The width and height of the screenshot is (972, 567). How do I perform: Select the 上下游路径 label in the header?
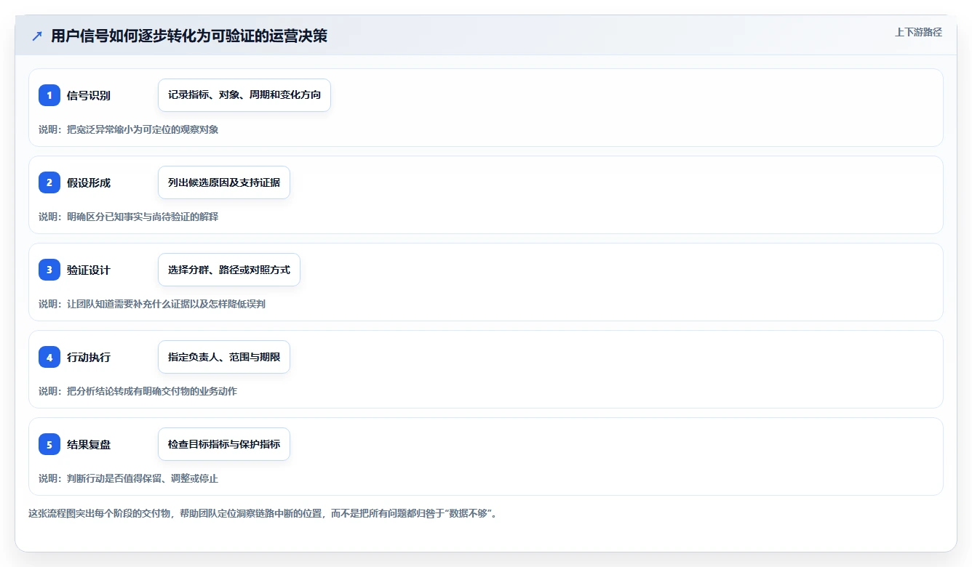(x=918, y=32)
